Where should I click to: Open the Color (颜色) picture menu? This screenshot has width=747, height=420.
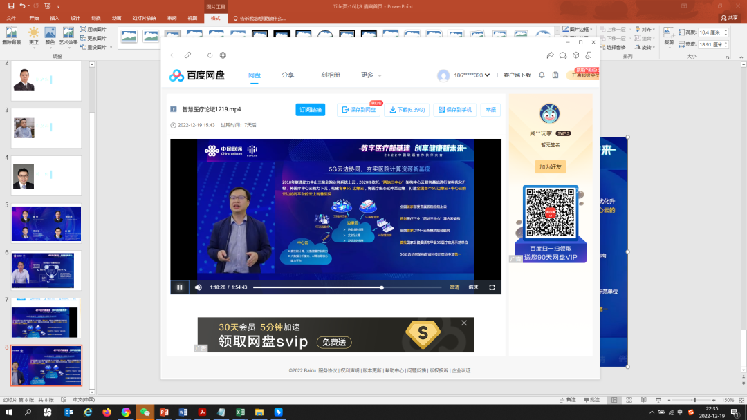click(50, 36)
